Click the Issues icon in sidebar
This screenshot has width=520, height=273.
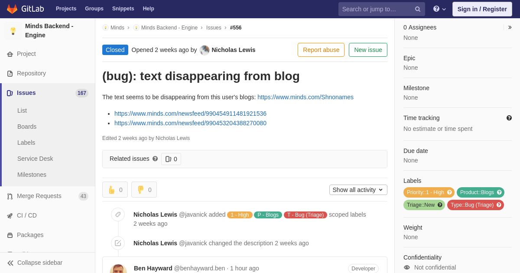(10, 93)
